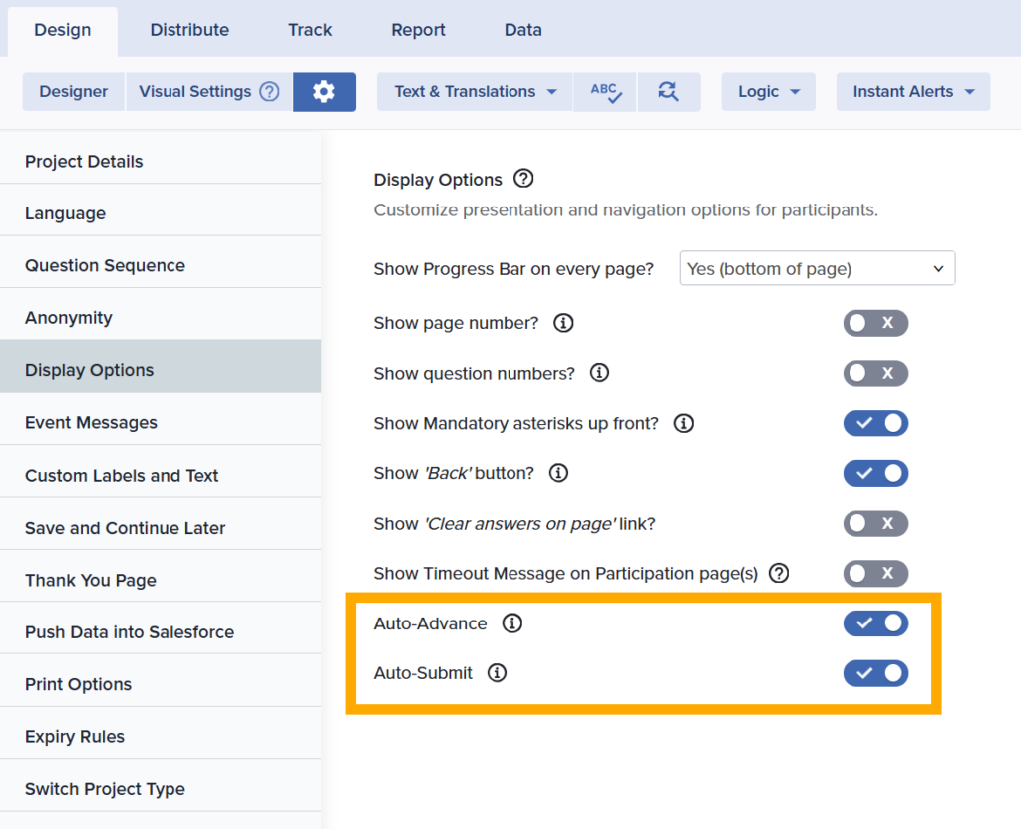This screenshot has height=829, width=1021.
Task: Open the Display Options help icon
Action: click(523, 179)
